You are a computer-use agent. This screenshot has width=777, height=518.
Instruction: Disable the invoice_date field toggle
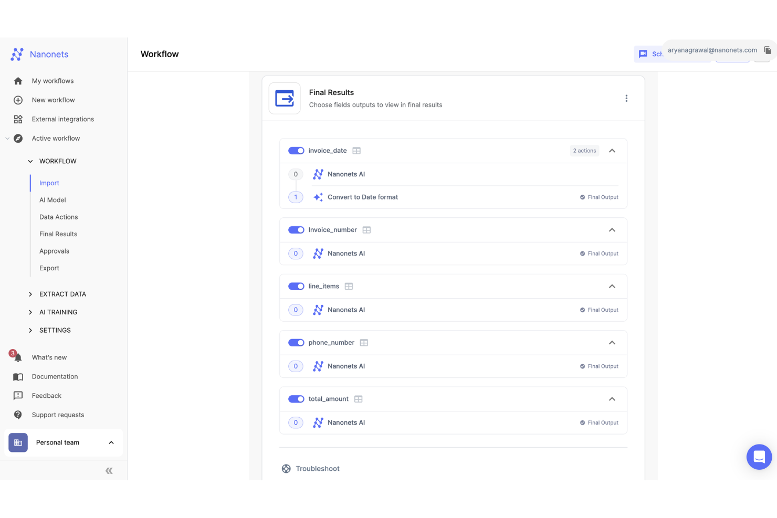tap(296, 150)
